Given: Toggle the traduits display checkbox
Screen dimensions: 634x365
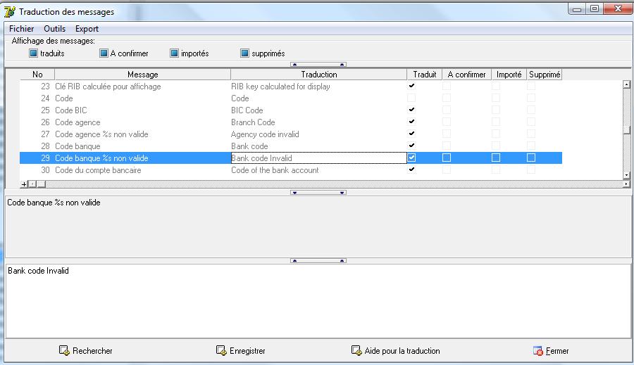Looking at the screenshot, I should coord(34,53).
